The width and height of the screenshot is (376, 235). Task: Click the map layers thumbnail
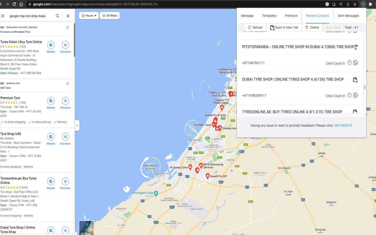coord(87,228)
